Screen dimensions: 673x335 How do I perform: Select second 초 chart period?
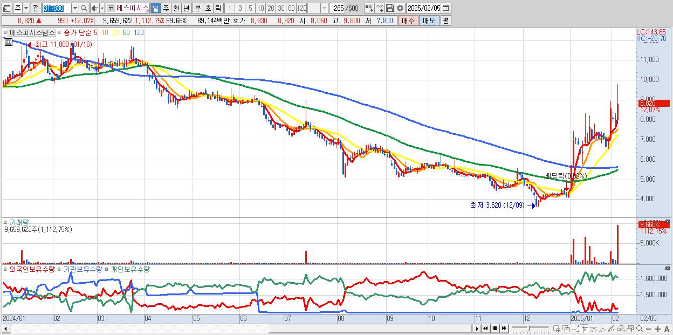(207, 8)
